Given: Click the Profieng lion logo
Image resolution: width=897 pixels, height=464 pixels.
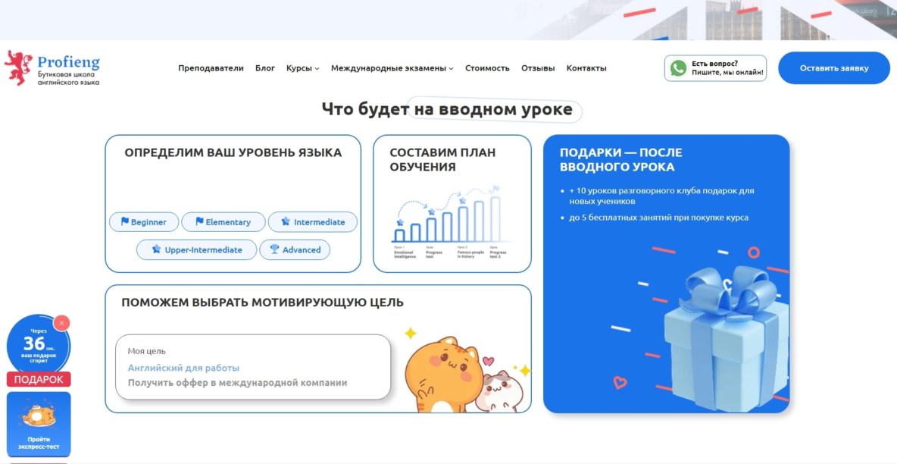Looking at the screenshot, I should pyautogui.click(x=18, y=67).
